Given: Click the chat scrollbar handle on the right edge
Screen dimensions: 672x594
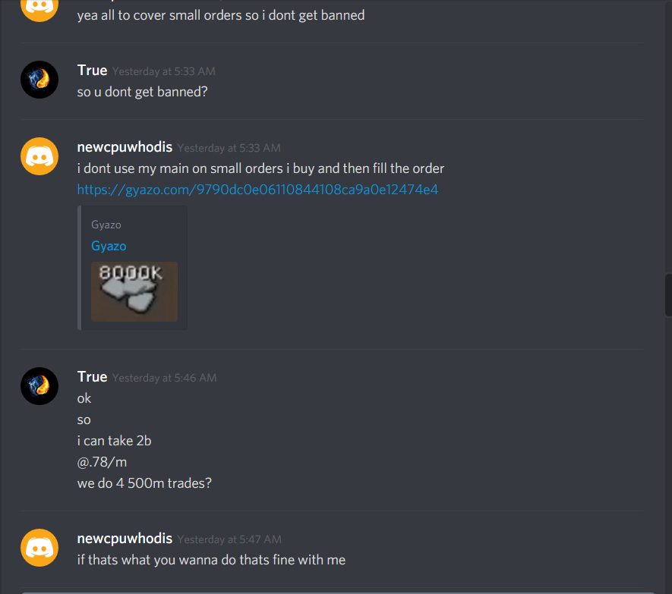Looking at the screenshot, I should click(668, 294).
